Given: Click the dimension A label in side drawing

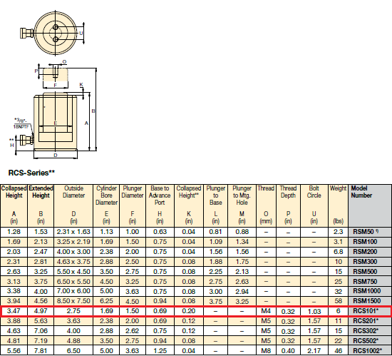Looking at the screenshot, I should point(86,123).
